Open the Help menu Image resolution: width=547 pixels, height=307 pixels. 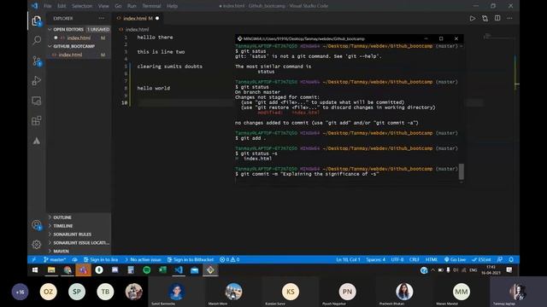tap(172, 6)
